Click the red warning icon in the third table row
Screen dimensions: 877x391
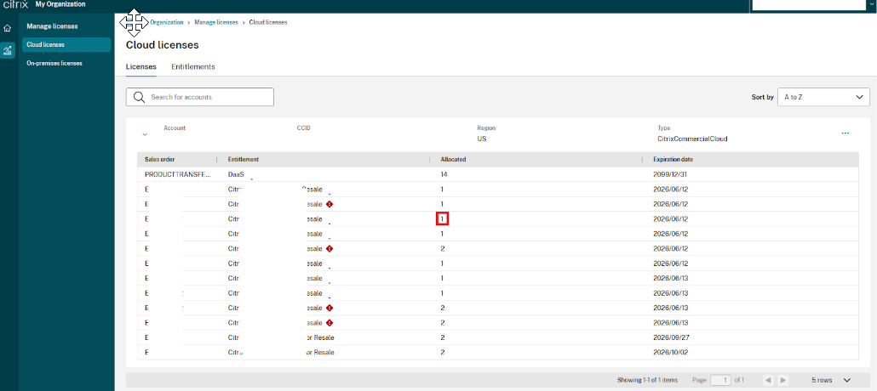click(330, 204)
